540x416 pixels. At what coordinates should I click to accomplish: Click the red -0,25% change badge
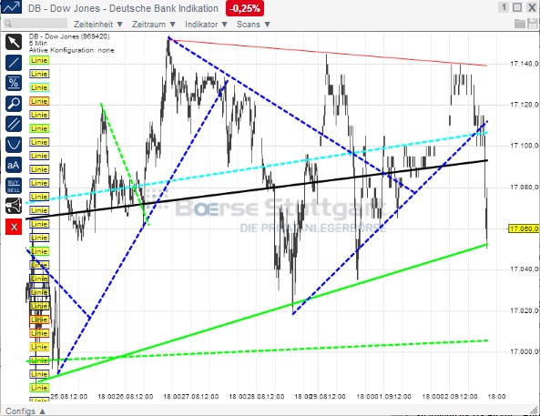[245, 8]
